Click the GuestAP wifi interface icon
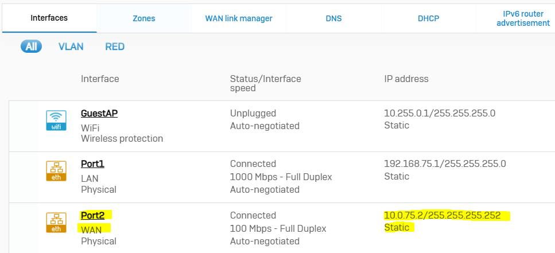 click(56, 120)
